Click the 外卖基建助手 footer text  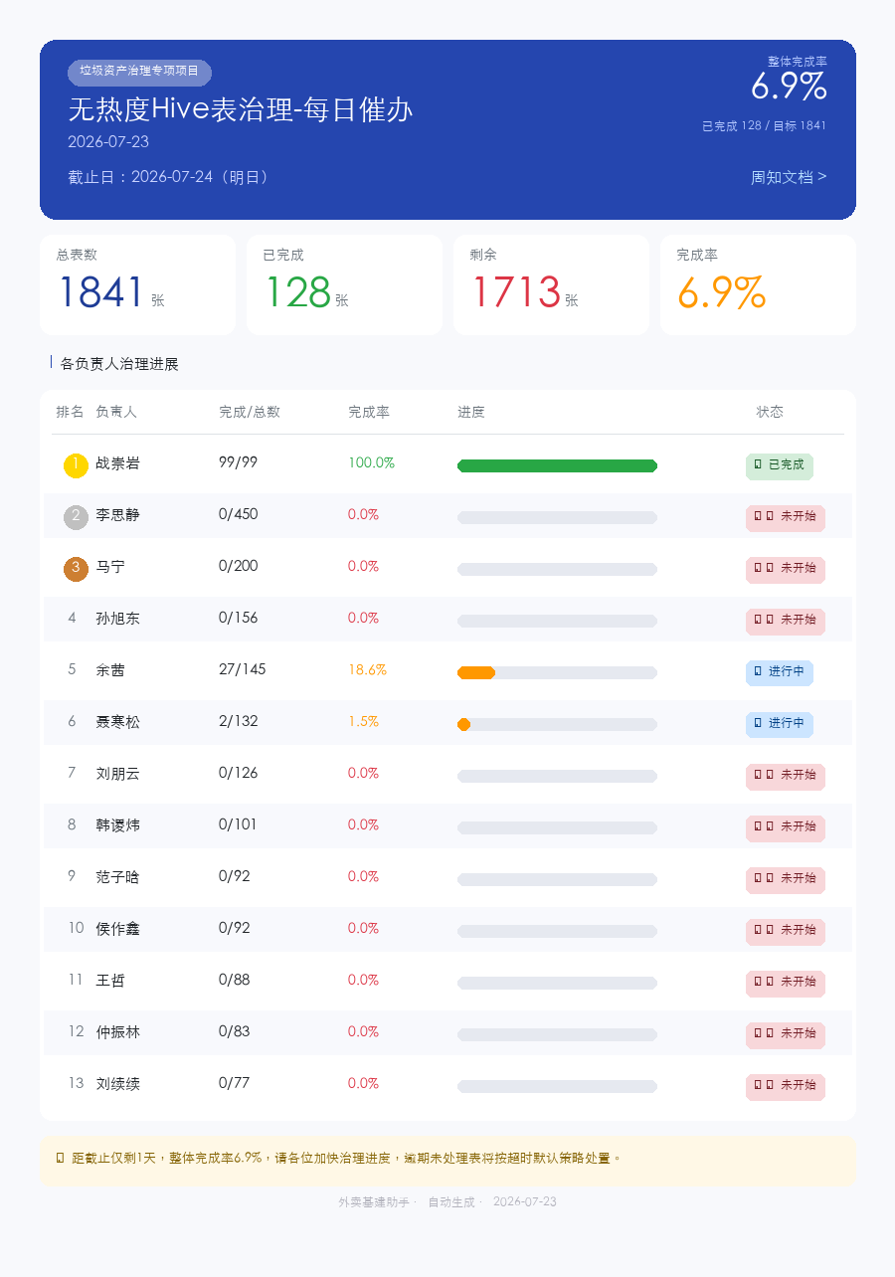[374, 1201]
